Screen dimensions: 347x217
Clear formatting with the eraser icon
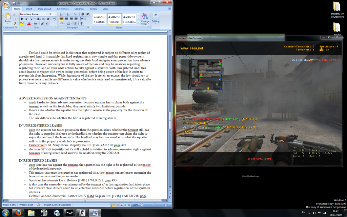click(x=54, y=19)
